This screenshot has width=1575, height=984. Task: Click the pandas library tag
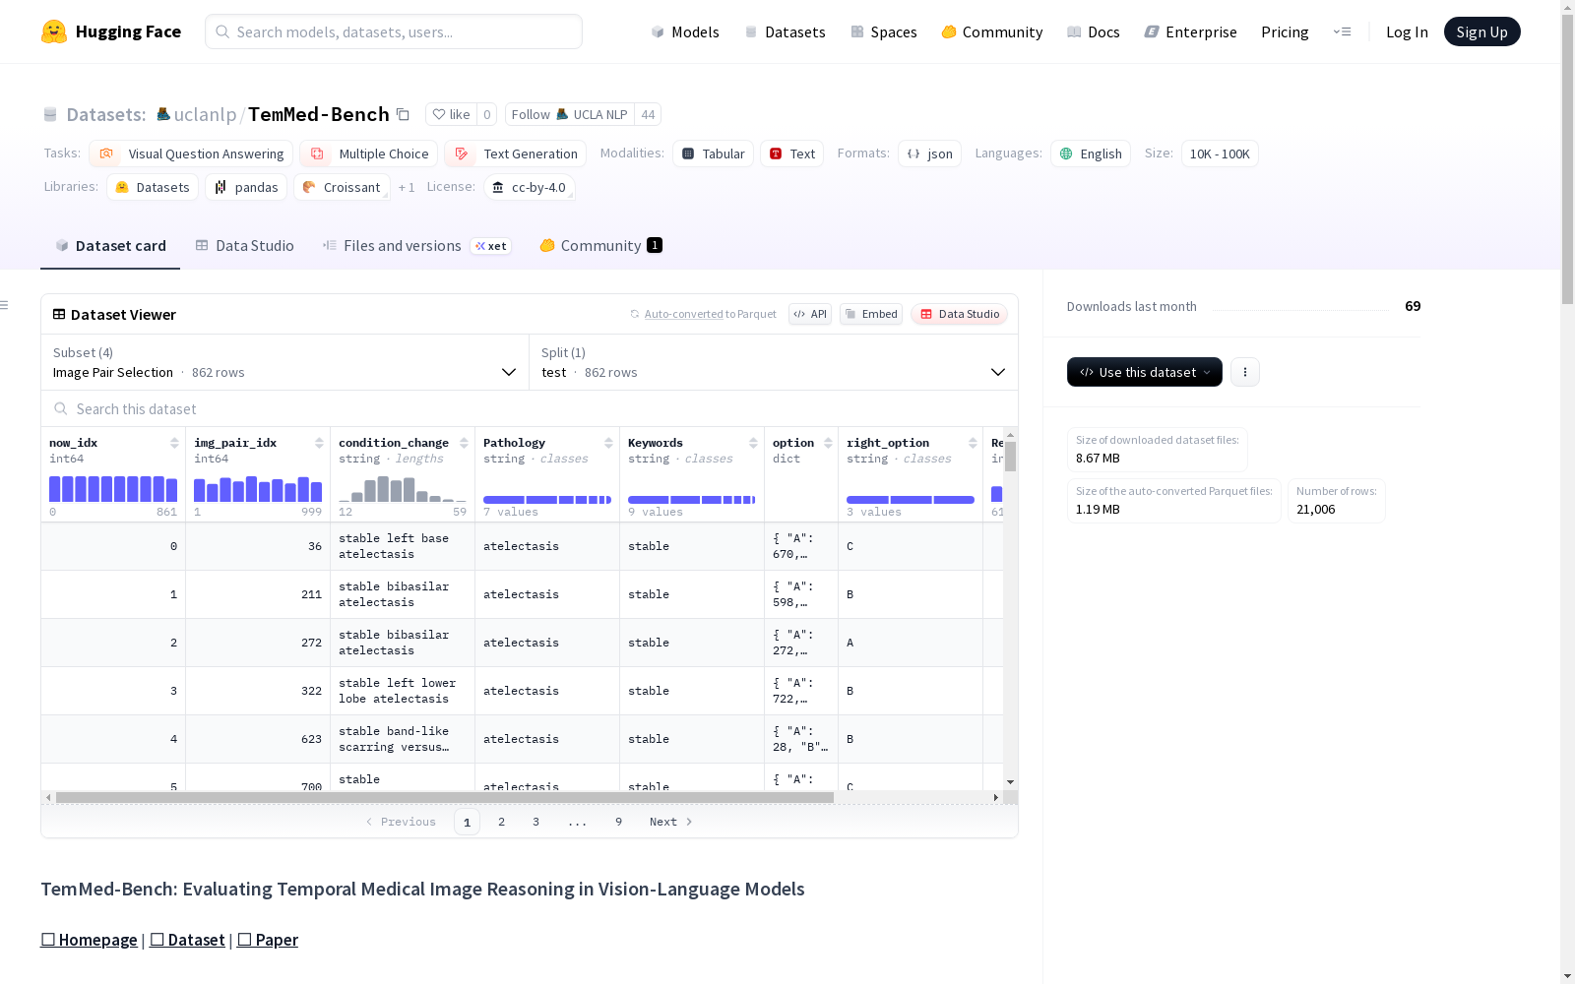click(x=246, y=187)
